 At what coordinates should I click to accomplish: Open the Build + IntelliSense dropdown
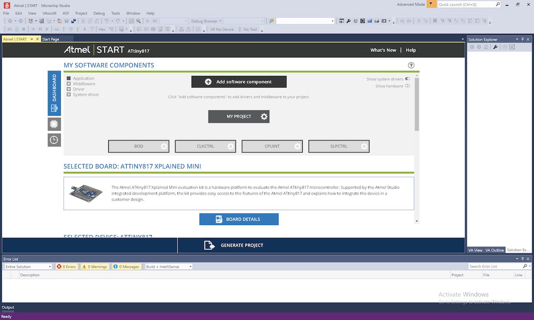click(x=190, y=267)
